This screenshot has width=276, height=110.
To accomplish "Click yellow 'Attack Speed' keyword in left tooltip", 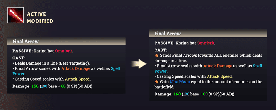I will click(78, 79).
